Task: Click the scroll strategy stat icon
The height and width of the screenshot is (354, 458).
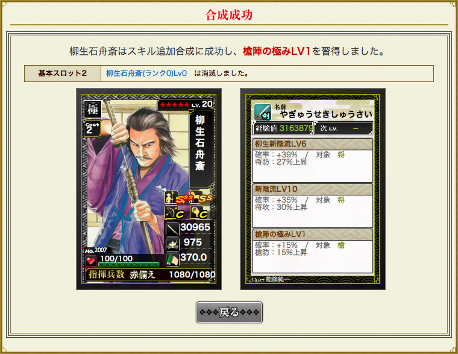Action: pos(172,259)
